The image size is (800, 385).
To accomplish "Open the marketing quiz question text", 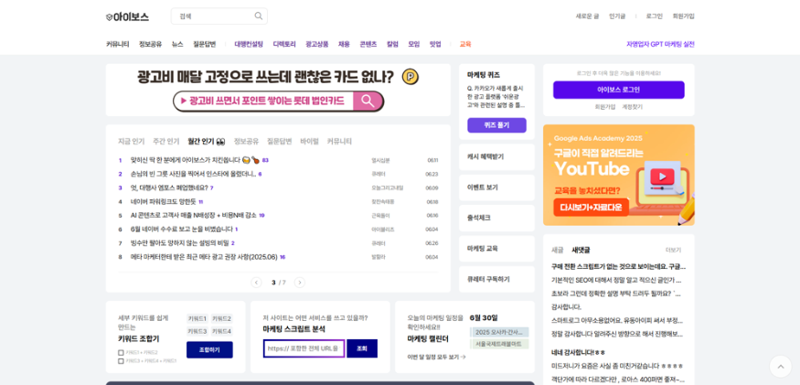I will point(496,97).
